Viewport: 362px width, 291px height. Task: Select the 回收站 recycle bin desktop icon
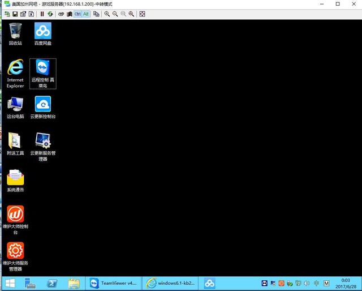(15, 34)
